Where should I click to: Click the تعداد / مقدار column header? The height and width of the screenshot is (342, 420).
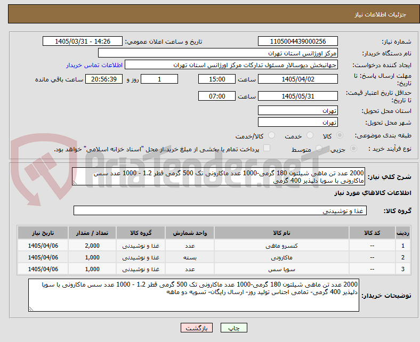[92, 233]
